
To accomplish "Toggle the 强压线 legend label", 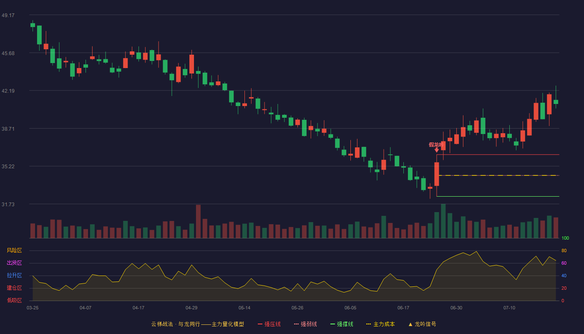I will (272, 324).
